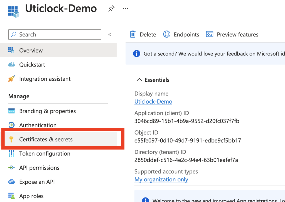The width and height of the screenshot is (285, 202).
Task: Click the Uticlock-Demo page title
Action: click(61, 9)
